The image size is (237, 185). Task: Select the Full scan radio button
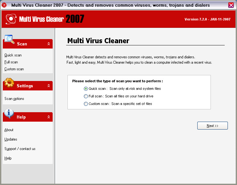(86, 96)
